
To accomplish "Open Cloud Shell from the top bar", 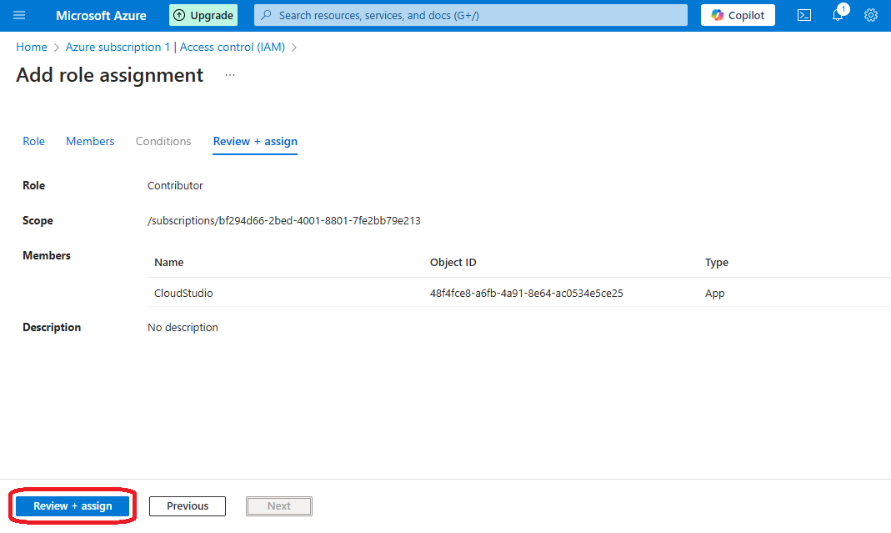I will coord(803,15).
